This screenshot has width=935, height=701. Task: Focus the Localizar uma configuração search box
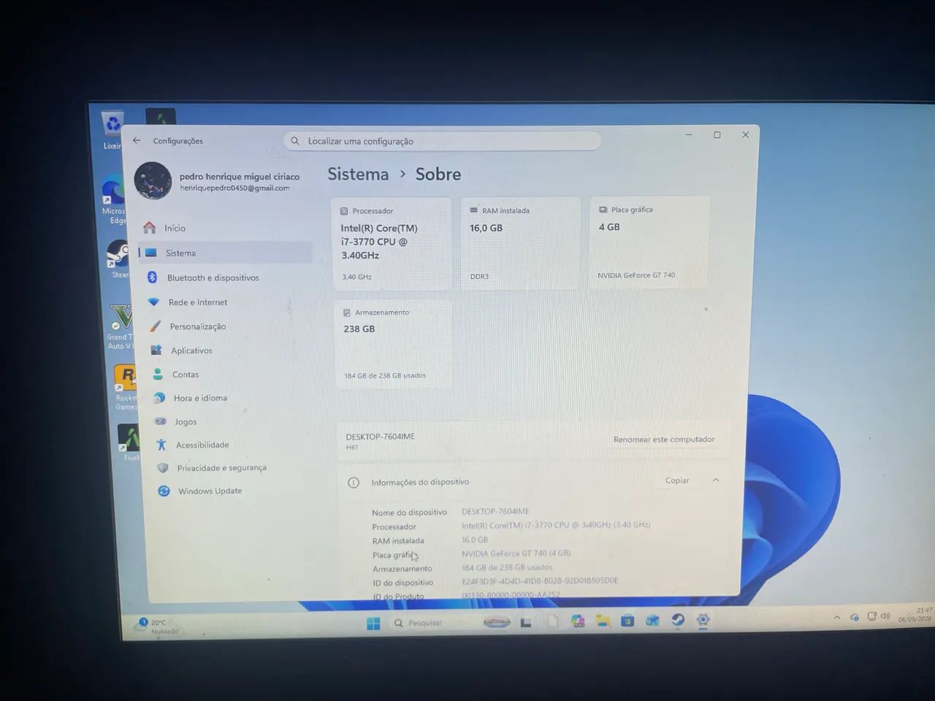[443, 141]
